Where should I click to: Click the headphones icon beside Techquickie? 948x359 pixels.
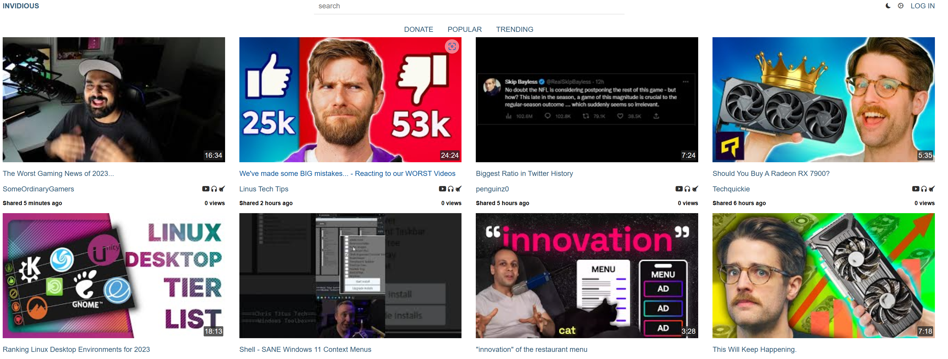(924, 189)
